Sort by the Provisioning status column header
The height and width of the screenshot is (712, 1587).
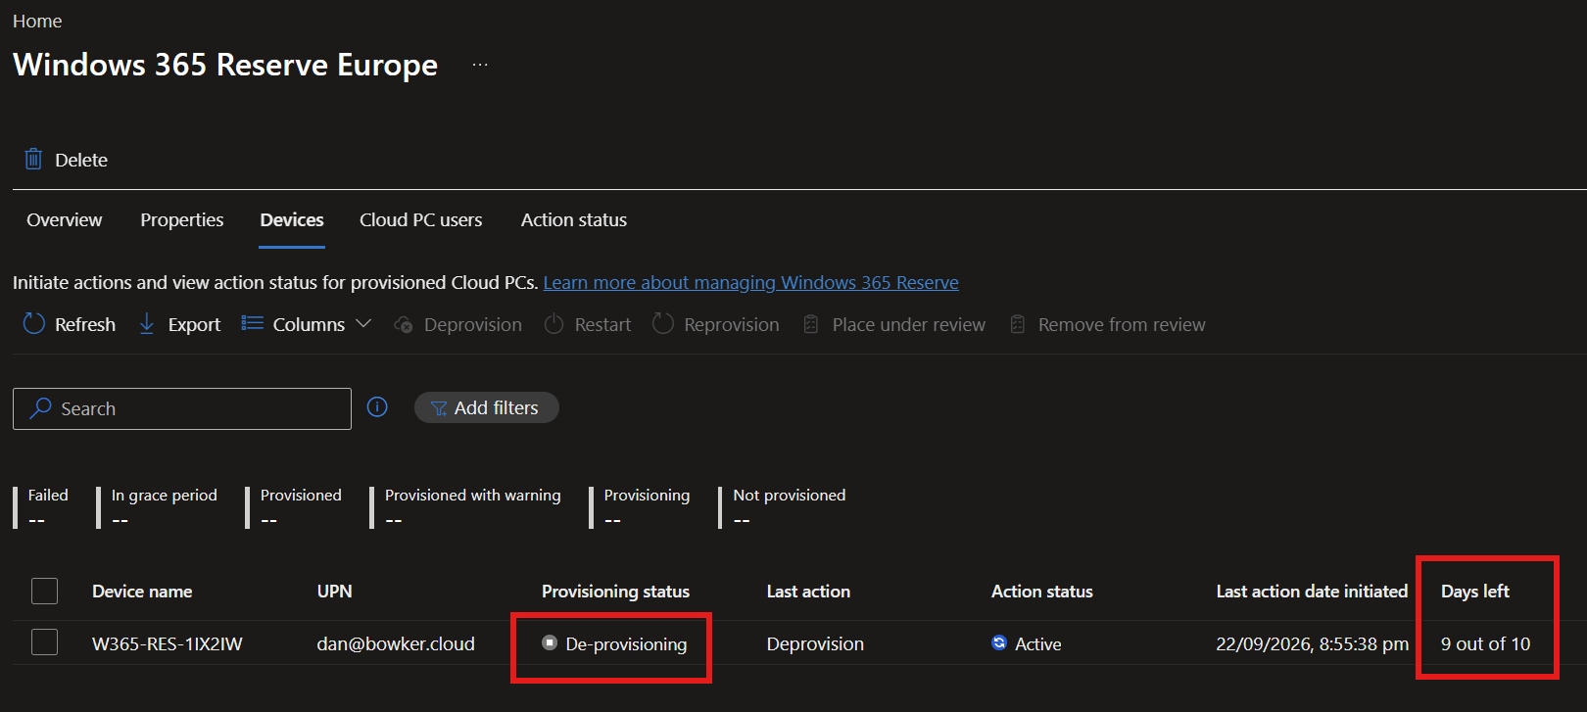pos(615,591)
